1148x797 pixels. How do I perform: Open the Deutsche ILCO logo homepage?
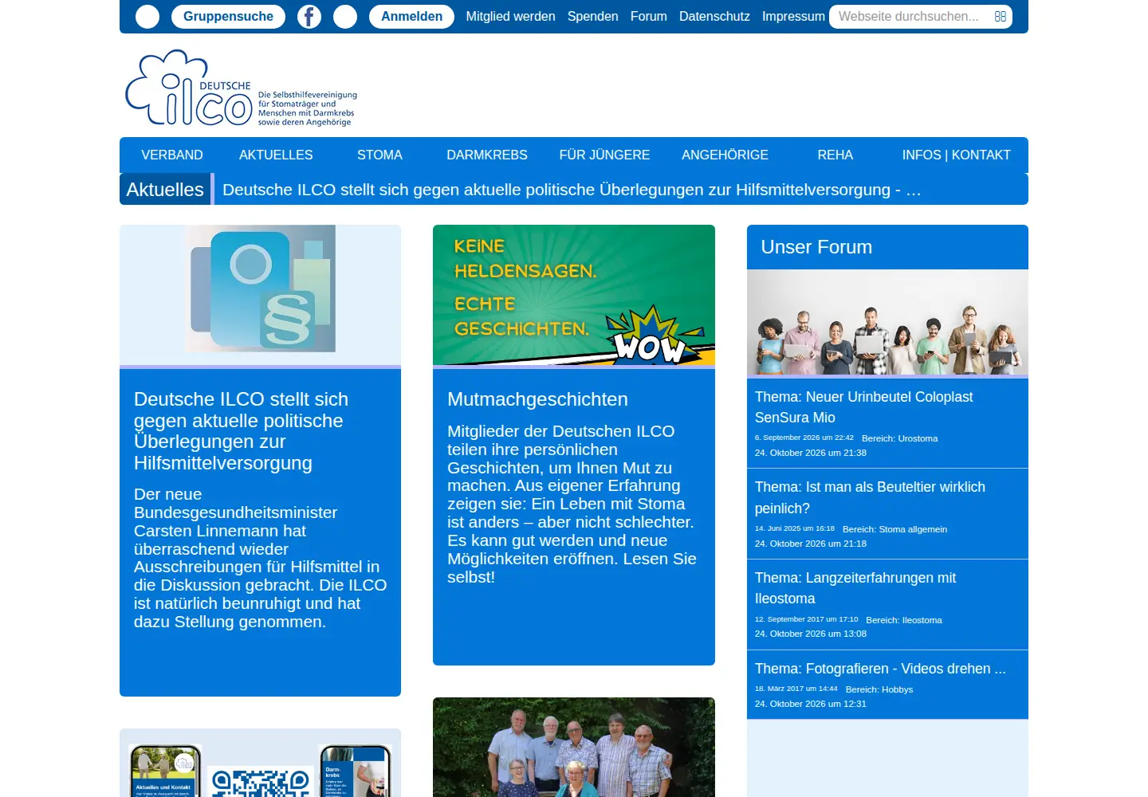tap(242, 88)
